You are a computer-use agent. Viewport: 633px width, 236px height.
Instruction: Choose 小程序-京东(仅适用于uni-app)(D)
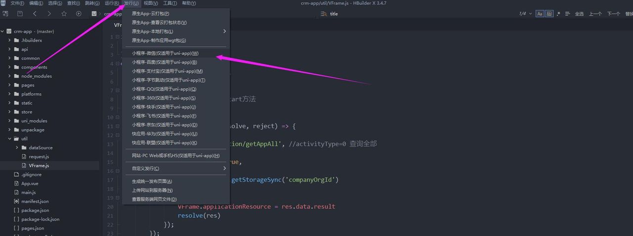pos(176,124)
